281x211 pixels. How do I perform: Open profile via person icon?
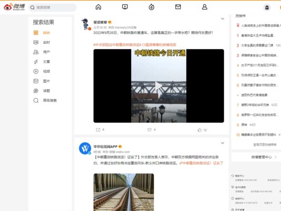click(x=205, y=7)
